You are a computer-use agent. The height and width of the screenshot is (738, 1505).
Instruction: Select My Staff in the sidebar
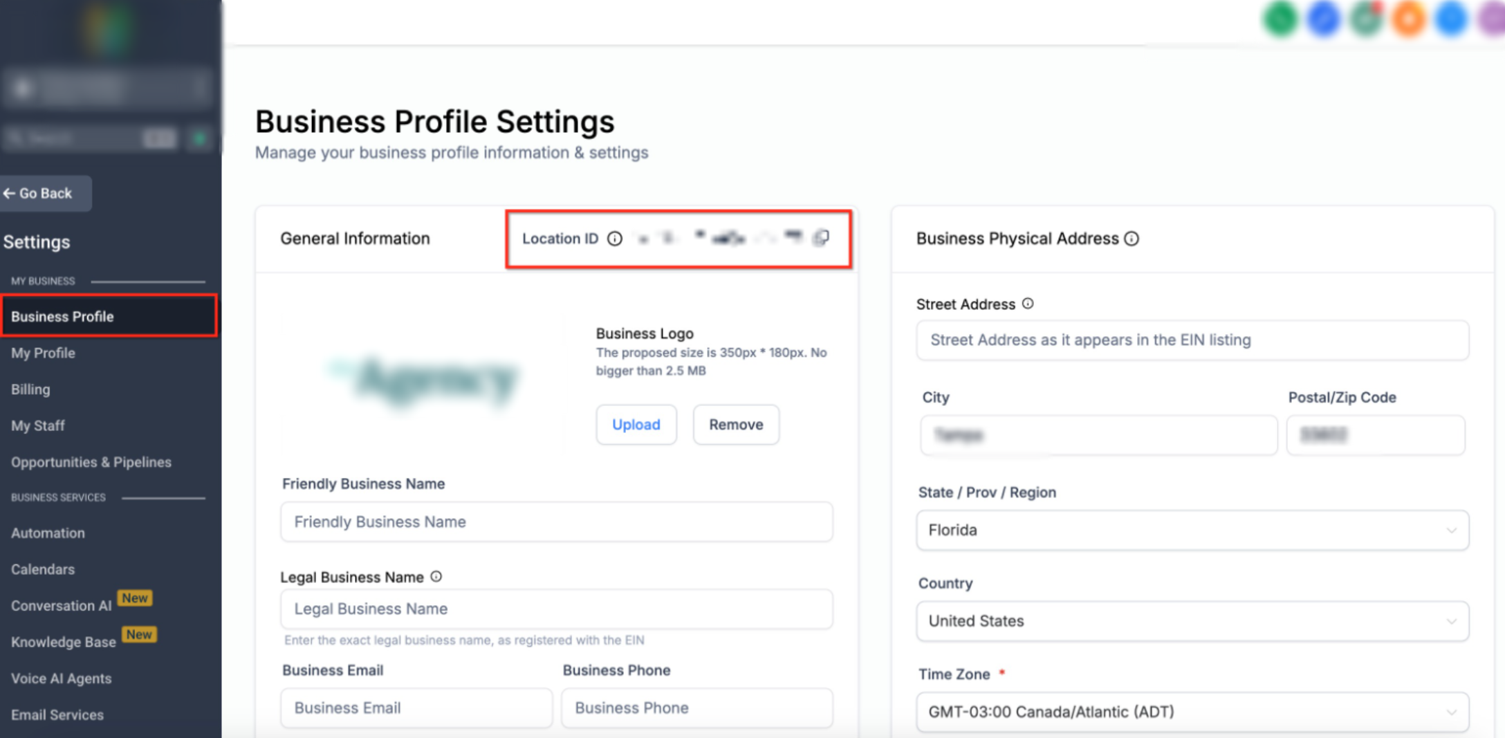tap(38, 425)
